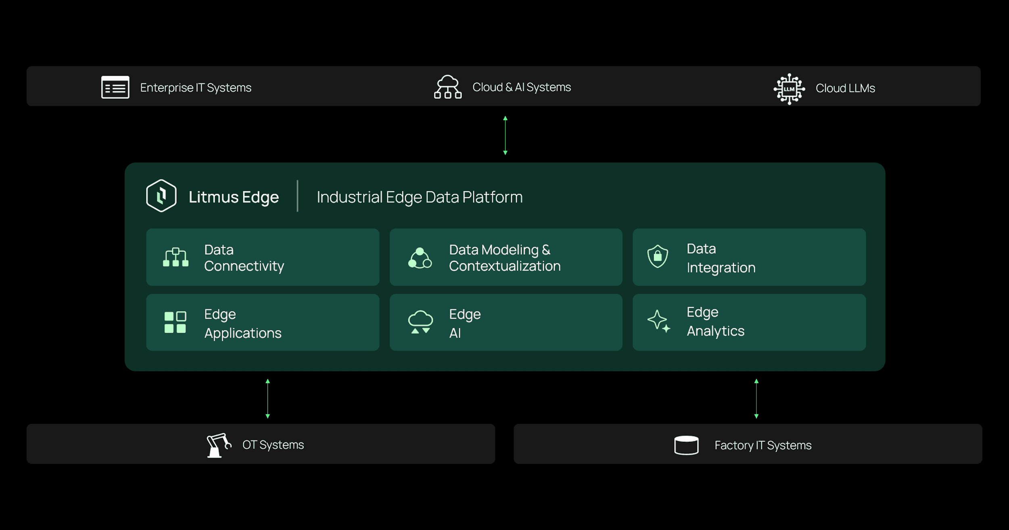Screen dimensions: 1009x530
Task: Click the Data Modeling circles icon
Action: (x=420, y=258)
